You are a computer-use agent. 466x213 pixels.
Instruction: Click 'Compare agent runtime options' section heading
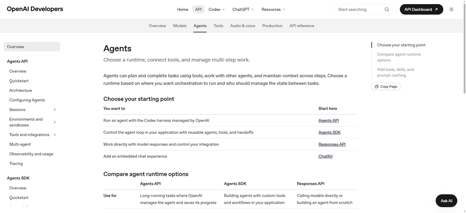[146, 174]
